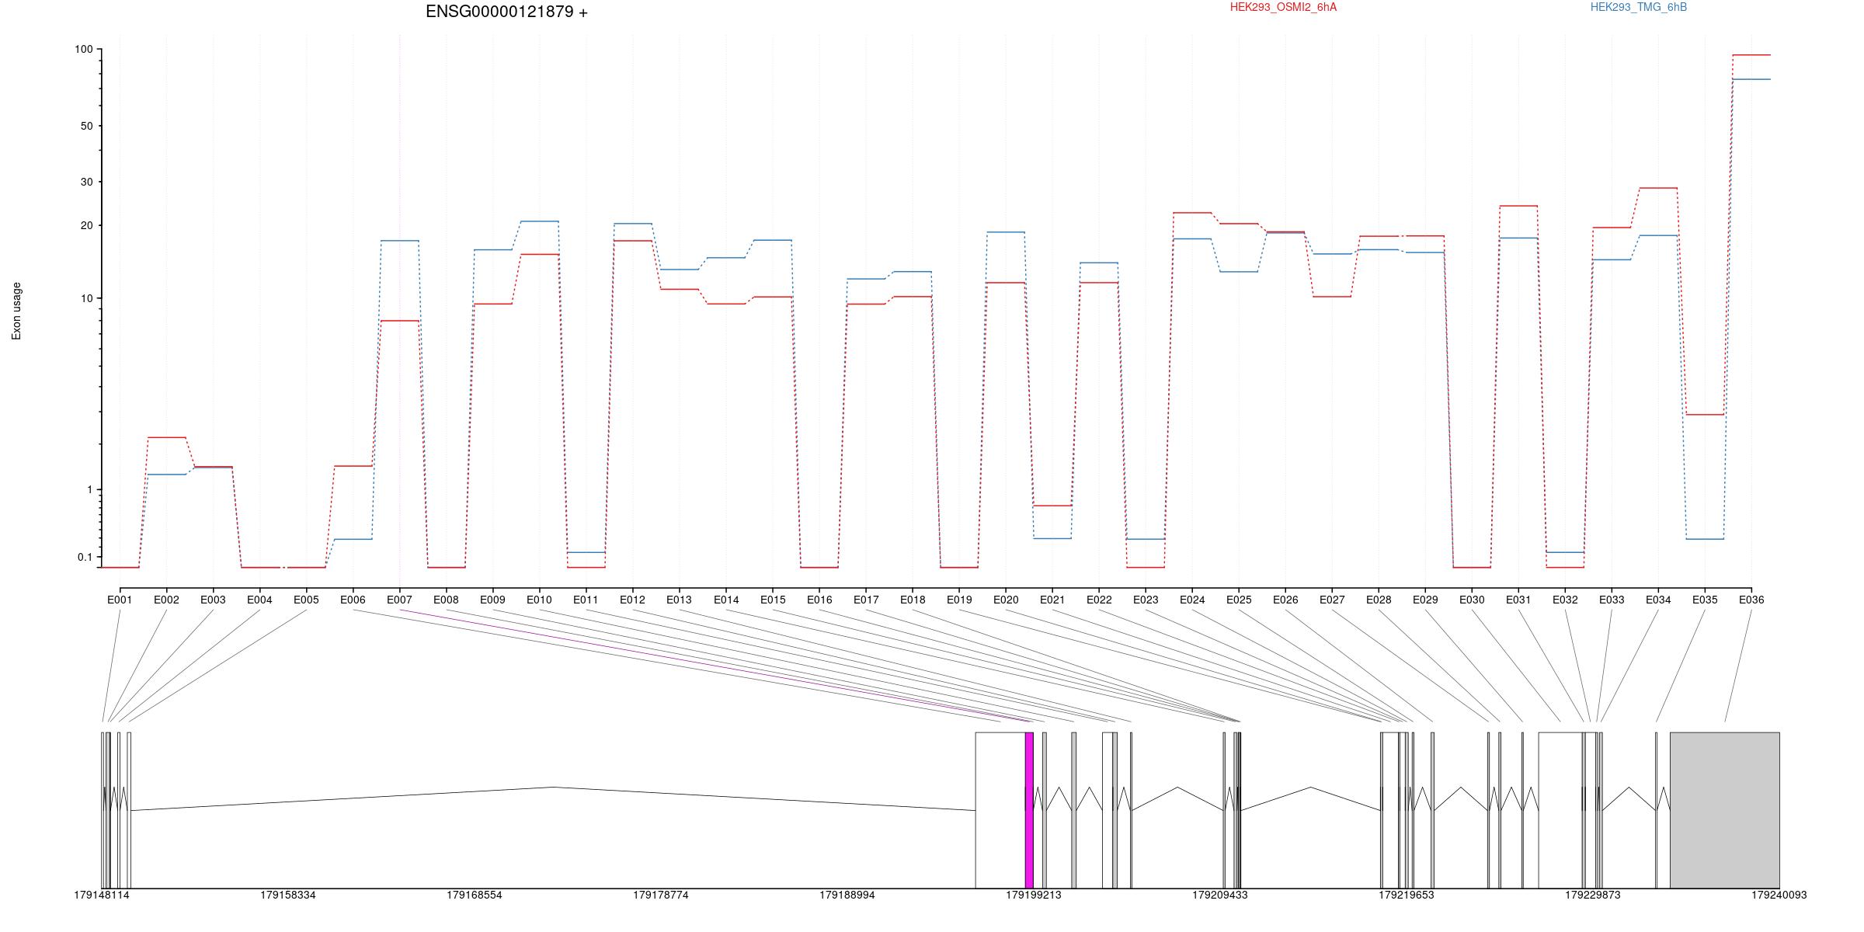Click the Exon usage axis label
The height and width of the screenshot is (932, 1864).
16,311
